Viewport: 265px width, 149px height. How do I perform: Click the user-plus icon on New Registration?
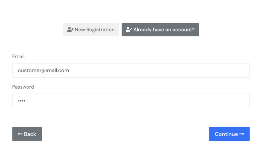coord(70,30)
